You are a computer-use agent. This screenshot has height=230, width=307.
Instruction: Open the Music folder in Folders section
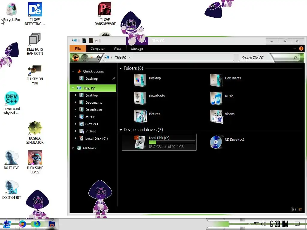point(222,98)
